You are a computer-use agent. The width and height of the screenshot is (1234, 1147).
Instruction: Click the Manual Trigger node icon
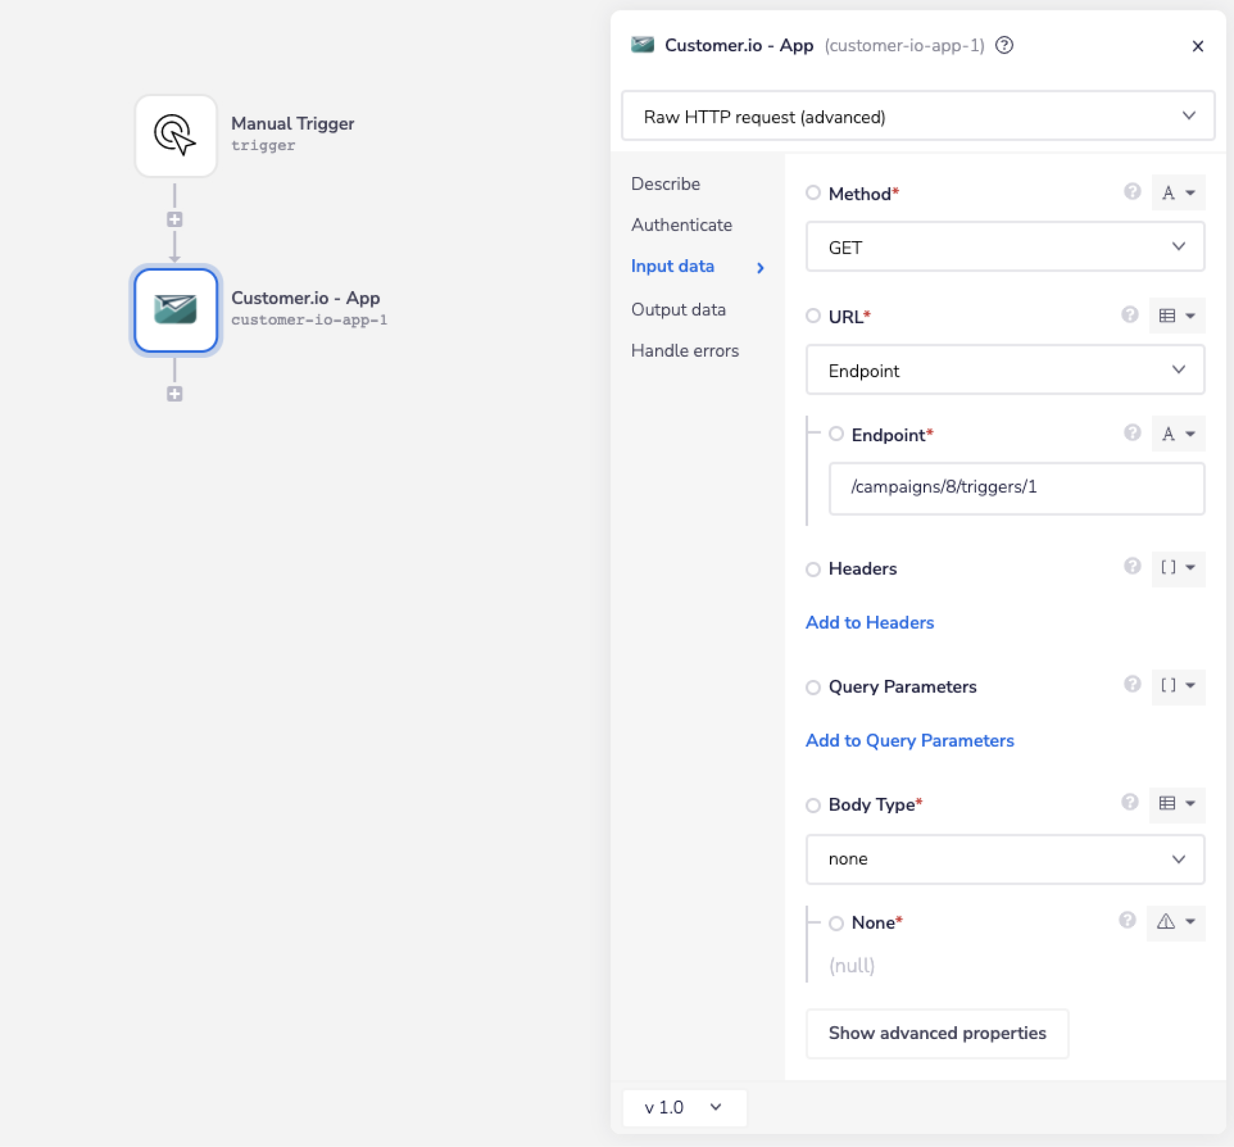point(176,135)
